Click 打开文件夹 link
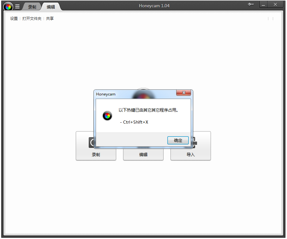Image resolution: width=287 pixels, height=239 pixels. point(32,19)
